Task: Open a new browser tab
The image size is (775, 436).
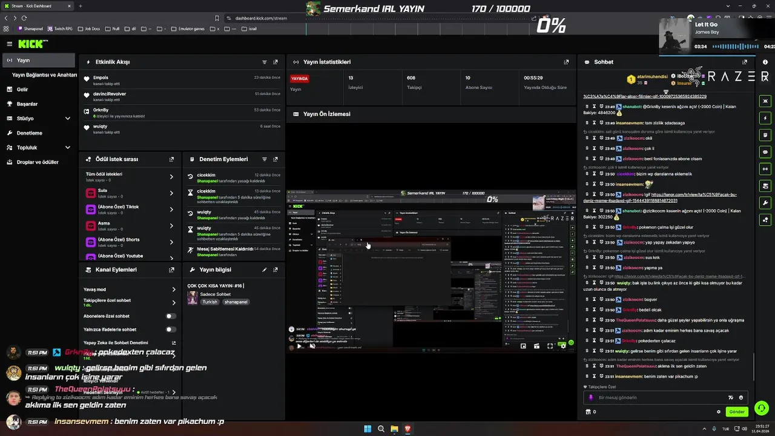Action: [x=81, y=6]
